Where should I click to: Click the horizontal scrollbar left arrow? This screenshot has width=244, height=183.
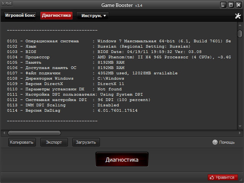pos(4,133)
